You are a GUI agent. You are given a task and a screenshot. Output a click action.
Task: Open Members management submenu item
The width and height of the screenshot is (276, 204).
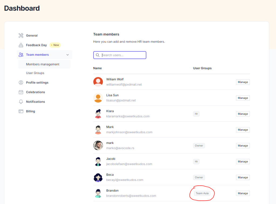(43, 64)
